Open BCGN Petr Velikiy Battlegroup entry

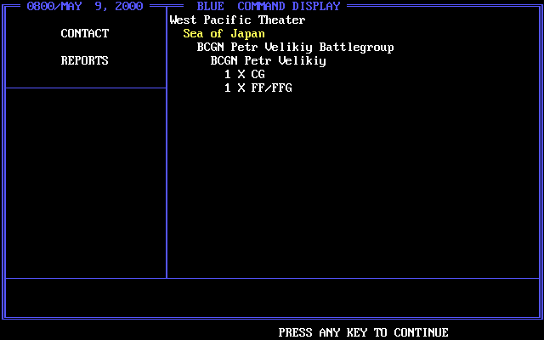[295, 48]
